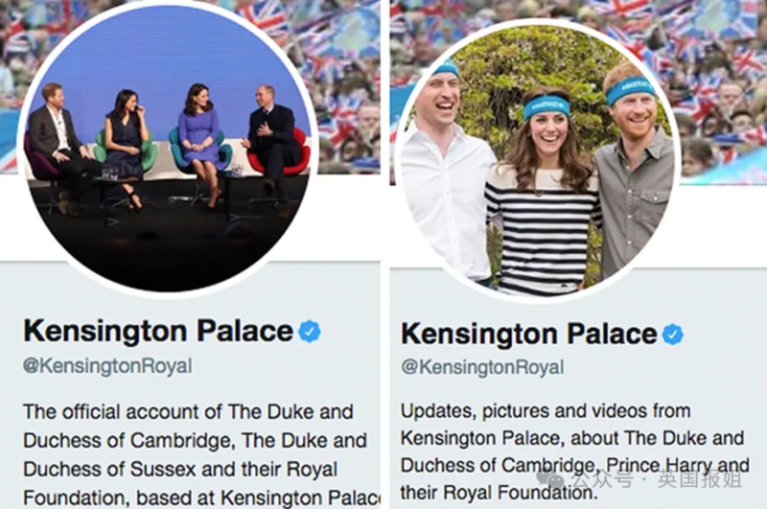The width and height of the screenshot is (767, 509).
Task: Click the verified badge on left profile
Action: click(x=310, y=332)
